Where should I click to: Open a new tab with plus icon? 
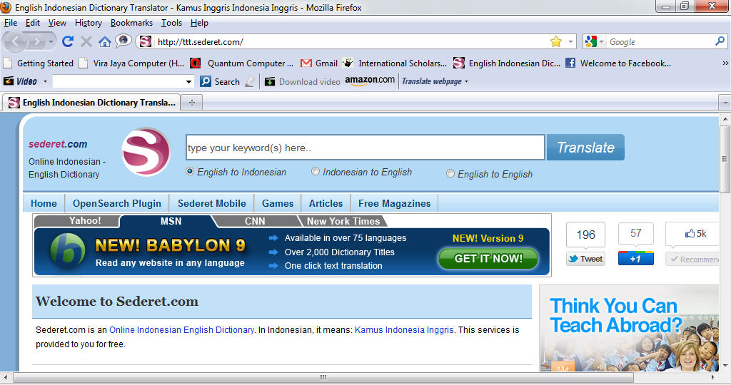click(x=191, y=103)
